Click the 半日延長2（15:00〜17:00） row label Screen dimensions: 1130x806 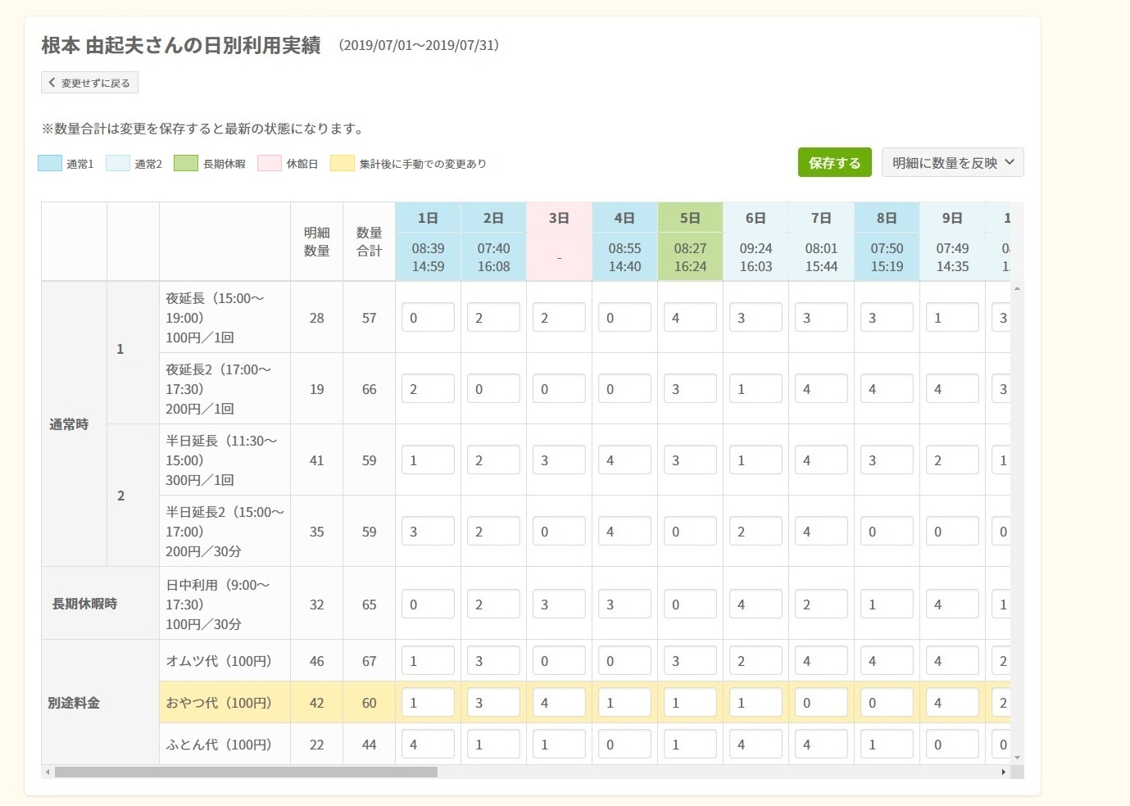pyautogui.click(x=225, y=532)
